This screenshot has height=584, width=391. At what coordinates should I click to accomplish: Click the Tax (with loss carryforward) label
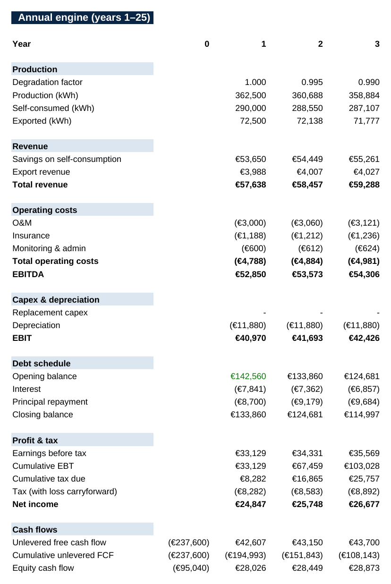(x=65, y=491)
